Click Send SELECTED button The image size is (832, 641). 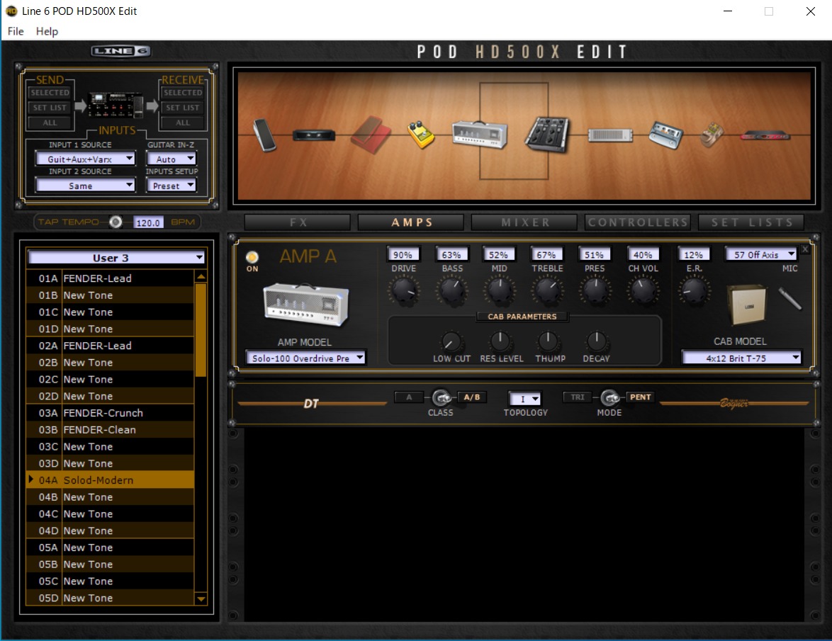coord(50,92)
